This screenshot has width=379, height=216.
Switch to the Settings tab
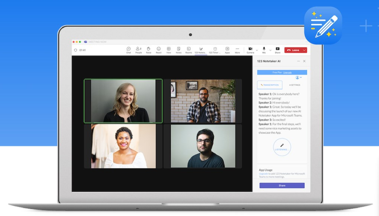click(x=295, y=85)
